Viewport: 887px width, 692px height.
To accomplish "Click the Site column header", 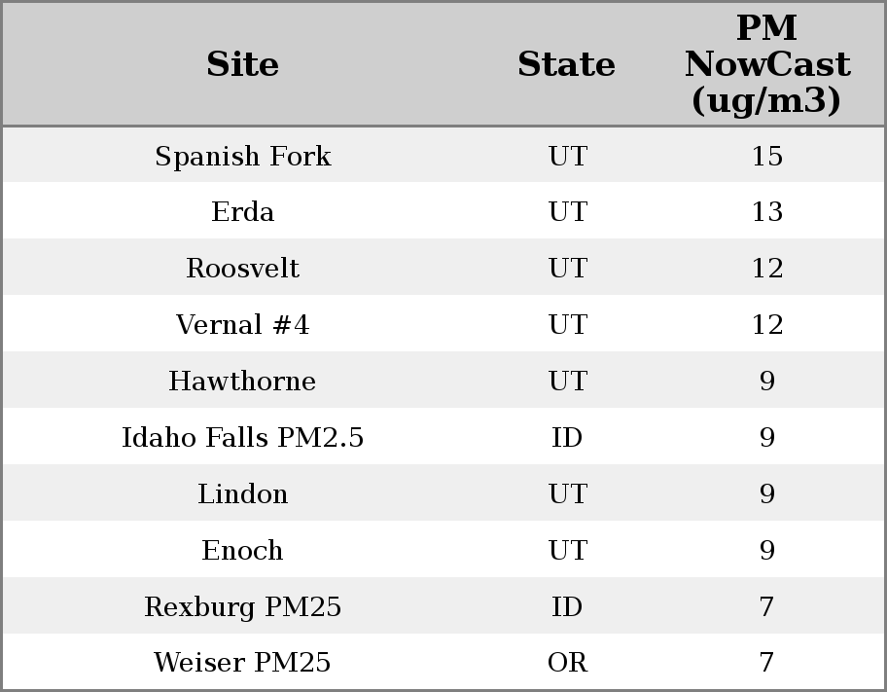I will pos(242,64).
